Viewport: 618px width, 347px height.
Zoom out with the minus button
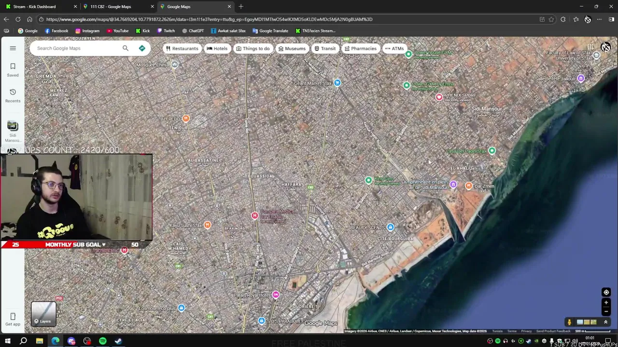[x=606, y=311]
